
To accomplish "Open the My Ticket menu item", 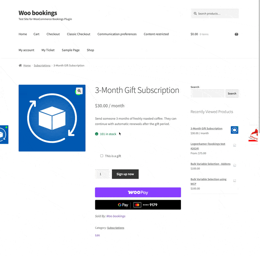I will pos(48,50).
